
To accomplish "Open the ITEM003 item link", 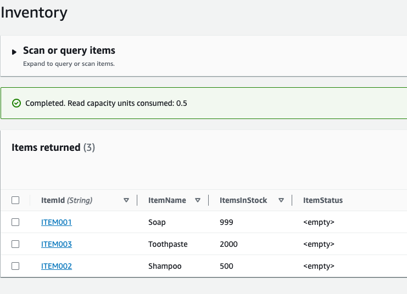I will (57, 244).
